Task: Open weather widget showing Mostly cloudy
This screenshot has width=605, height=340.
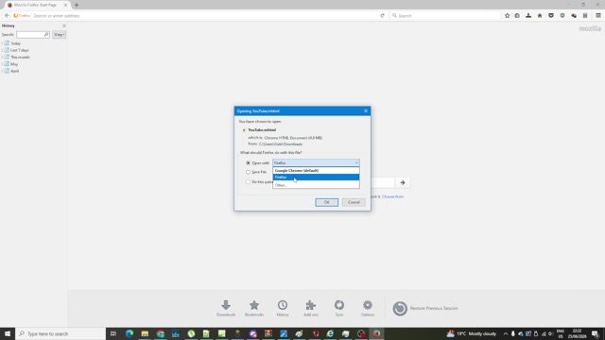Action: click(x=471, y=333)
